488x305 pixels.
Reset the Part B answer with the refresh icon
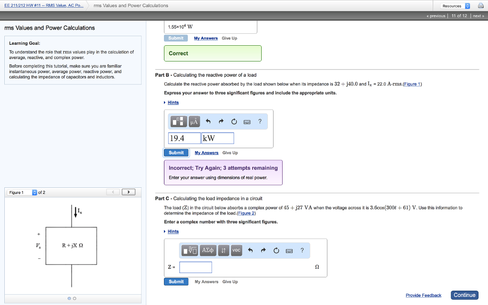234,121
